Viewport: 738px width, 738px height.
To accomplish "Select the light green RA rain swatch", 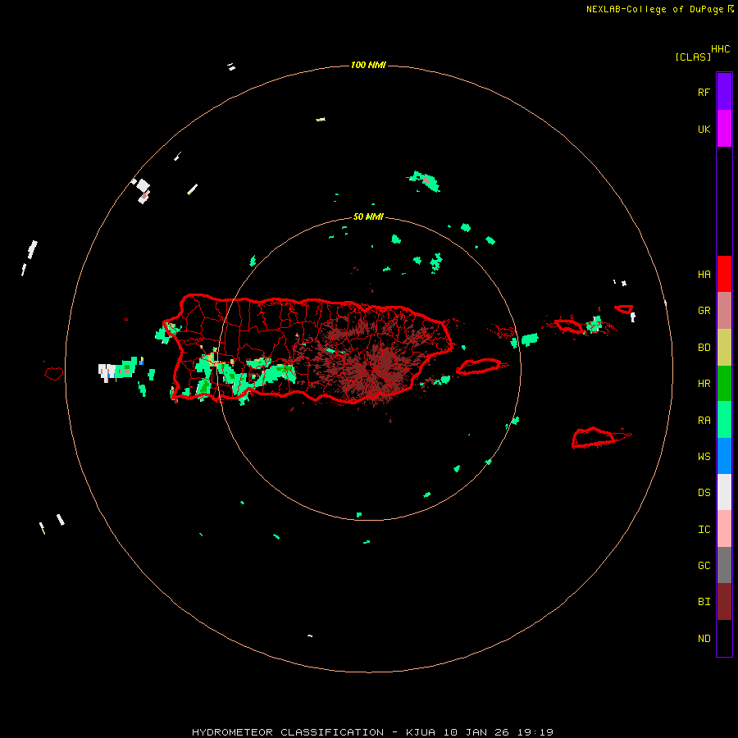I will [x=724, y=420].
